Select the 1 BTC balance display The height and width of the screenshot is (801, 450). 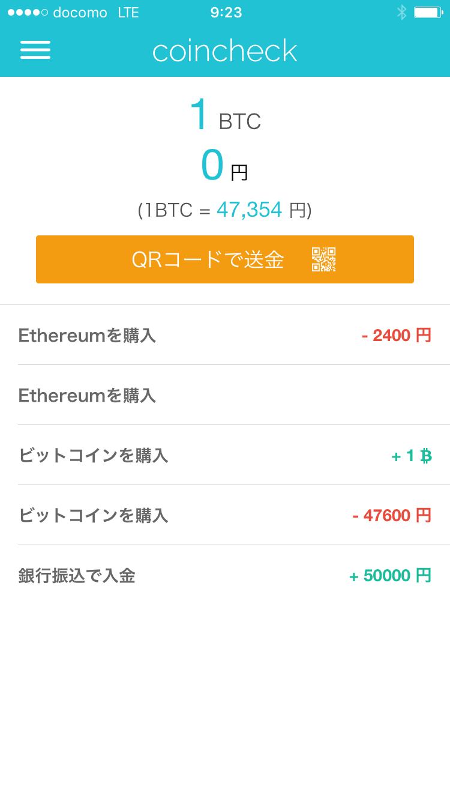tap(225, 115)
